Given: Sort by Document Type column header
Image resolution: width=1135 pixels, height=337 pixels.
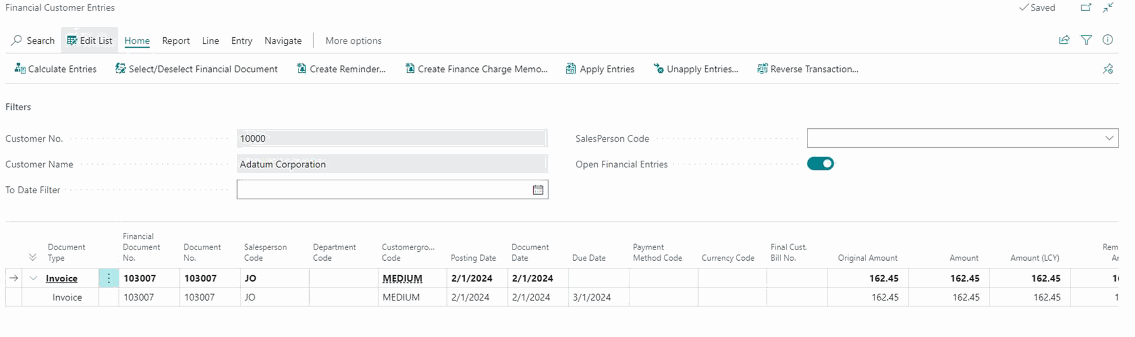Looking at the screenshot, I should [x=66, y=252].
